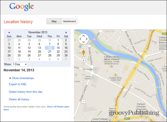Select November 15 in the calendar
167x122 pixels.
tap(58, 48)
